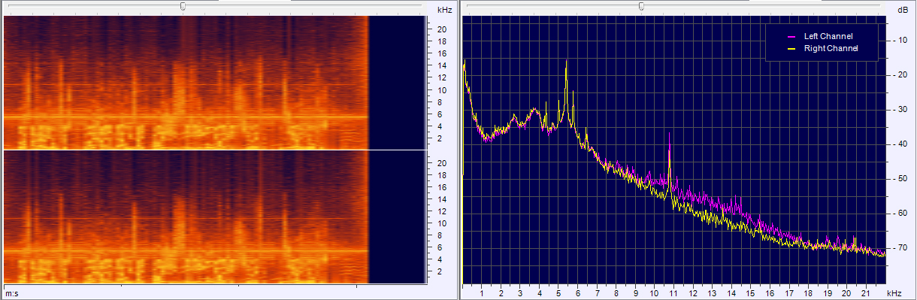
Task: Select the Left Channel legend label
Action: pyautogui.click(x=828, y=36)
